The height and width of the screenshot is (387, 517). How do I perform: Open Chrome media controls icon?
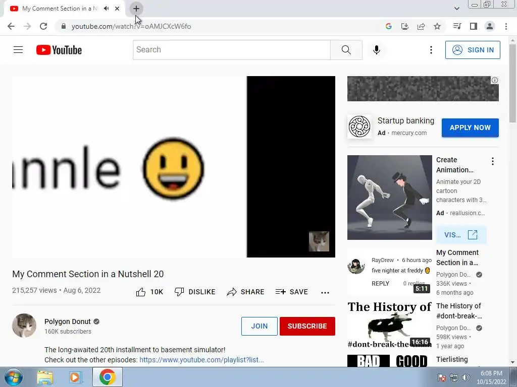(x=457, y=26)
